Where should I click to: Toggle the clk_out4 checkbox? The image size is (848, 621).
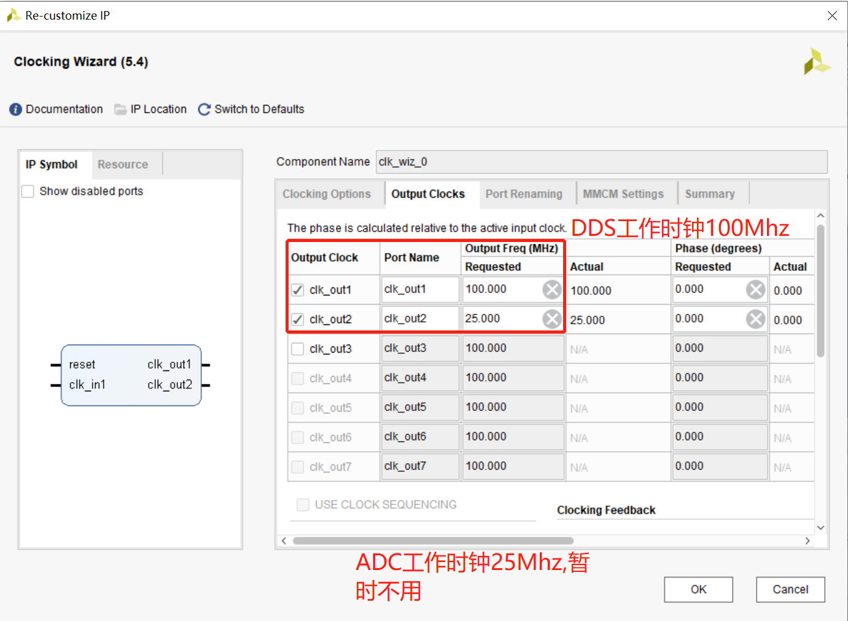(x=298, y=378)
